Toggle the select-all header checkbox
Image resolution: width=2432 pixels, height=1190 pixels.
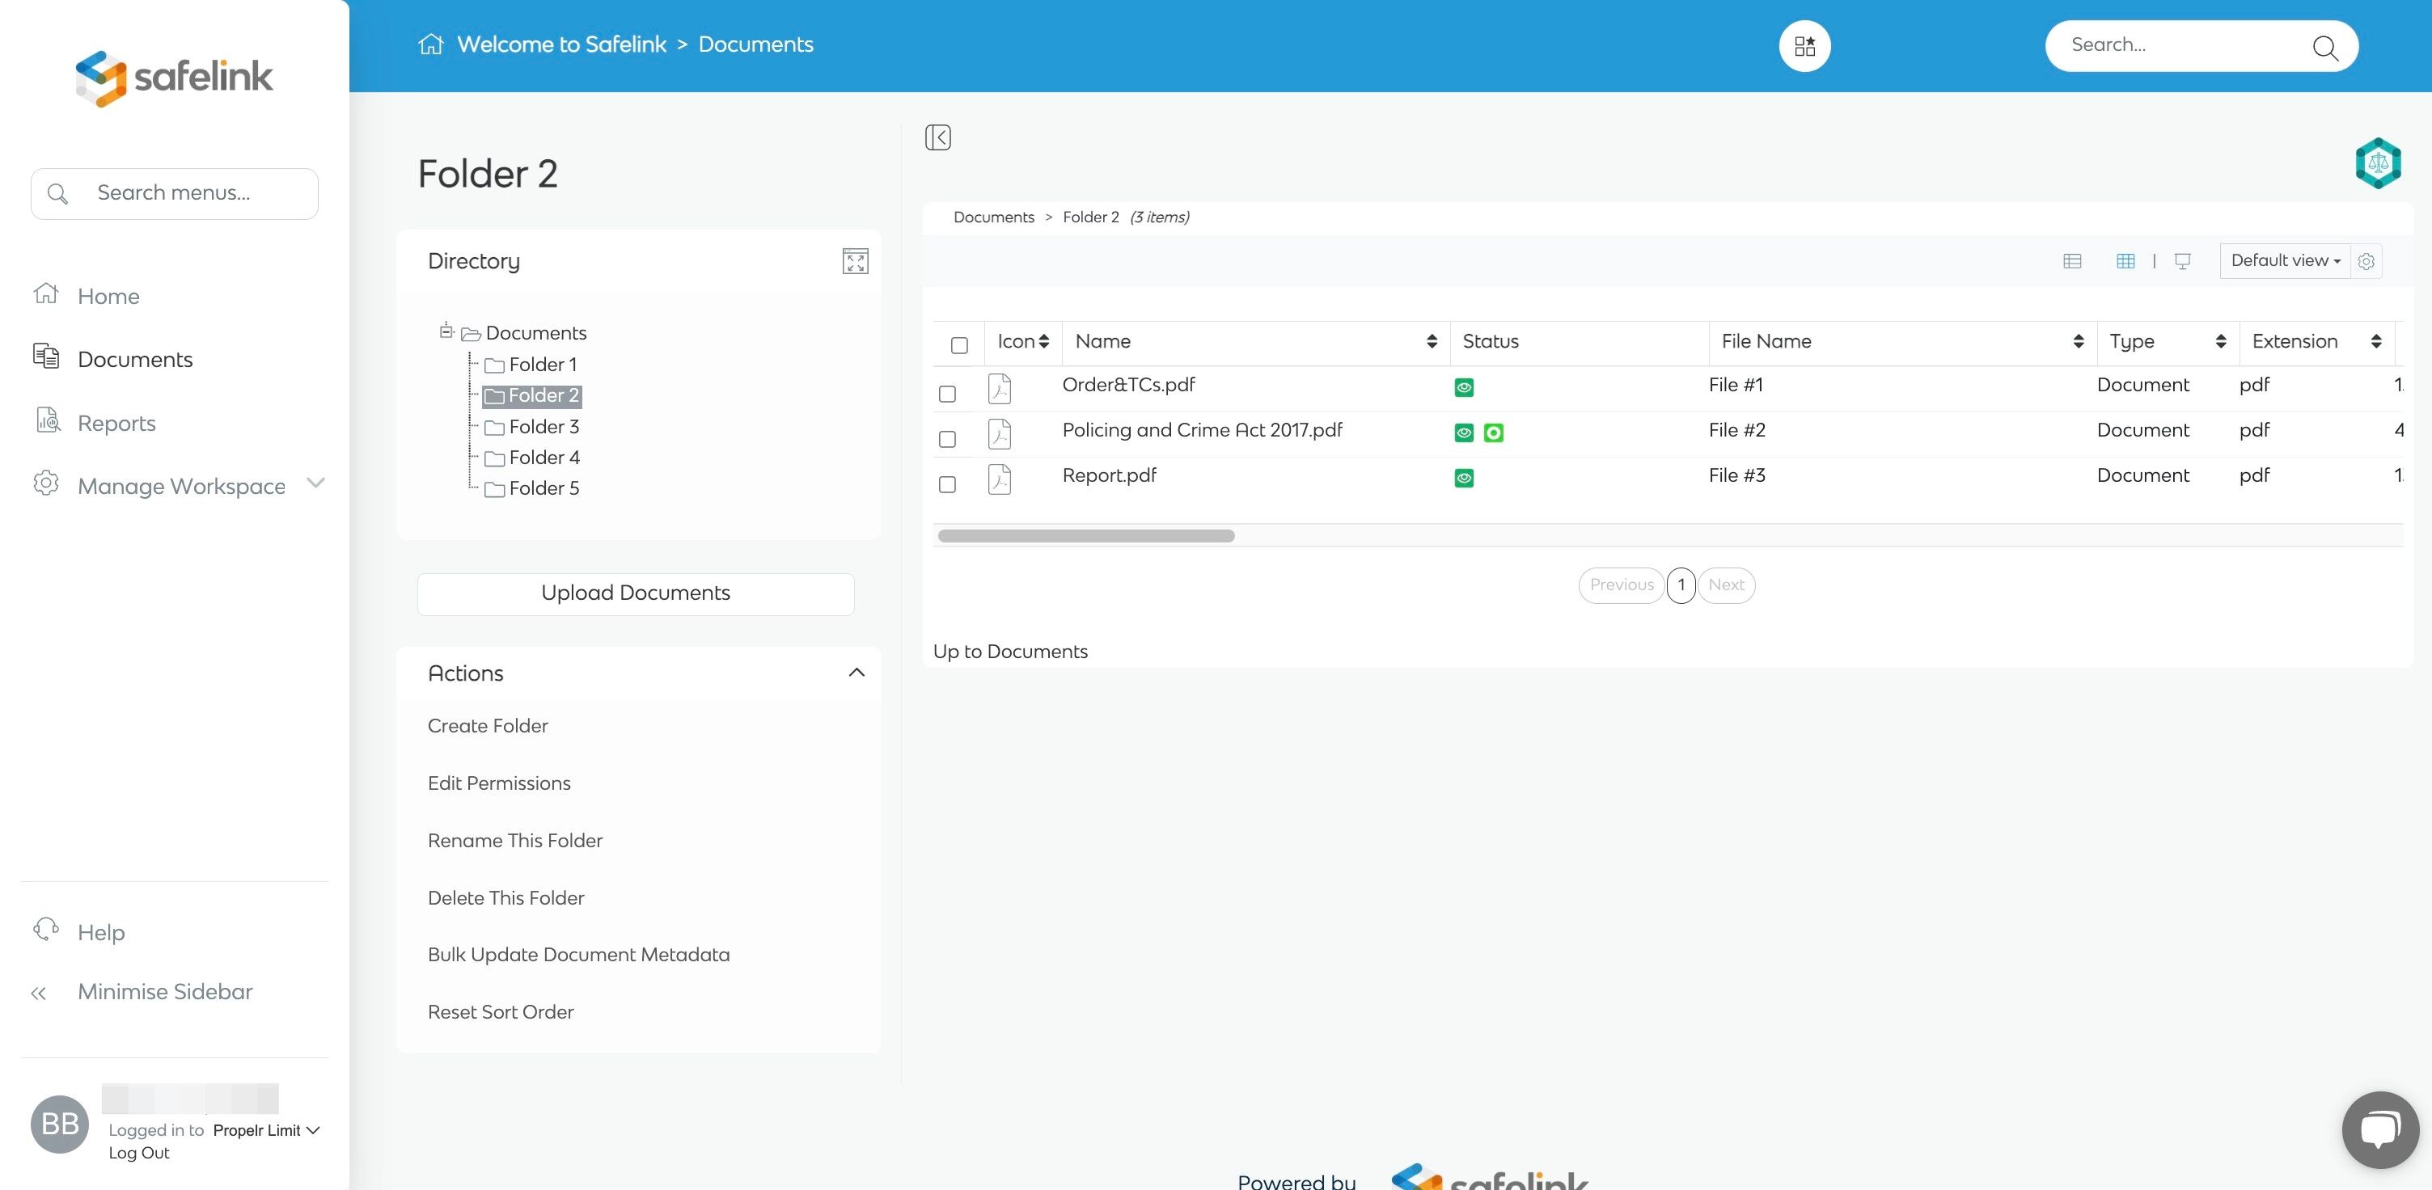click(959, 345)
